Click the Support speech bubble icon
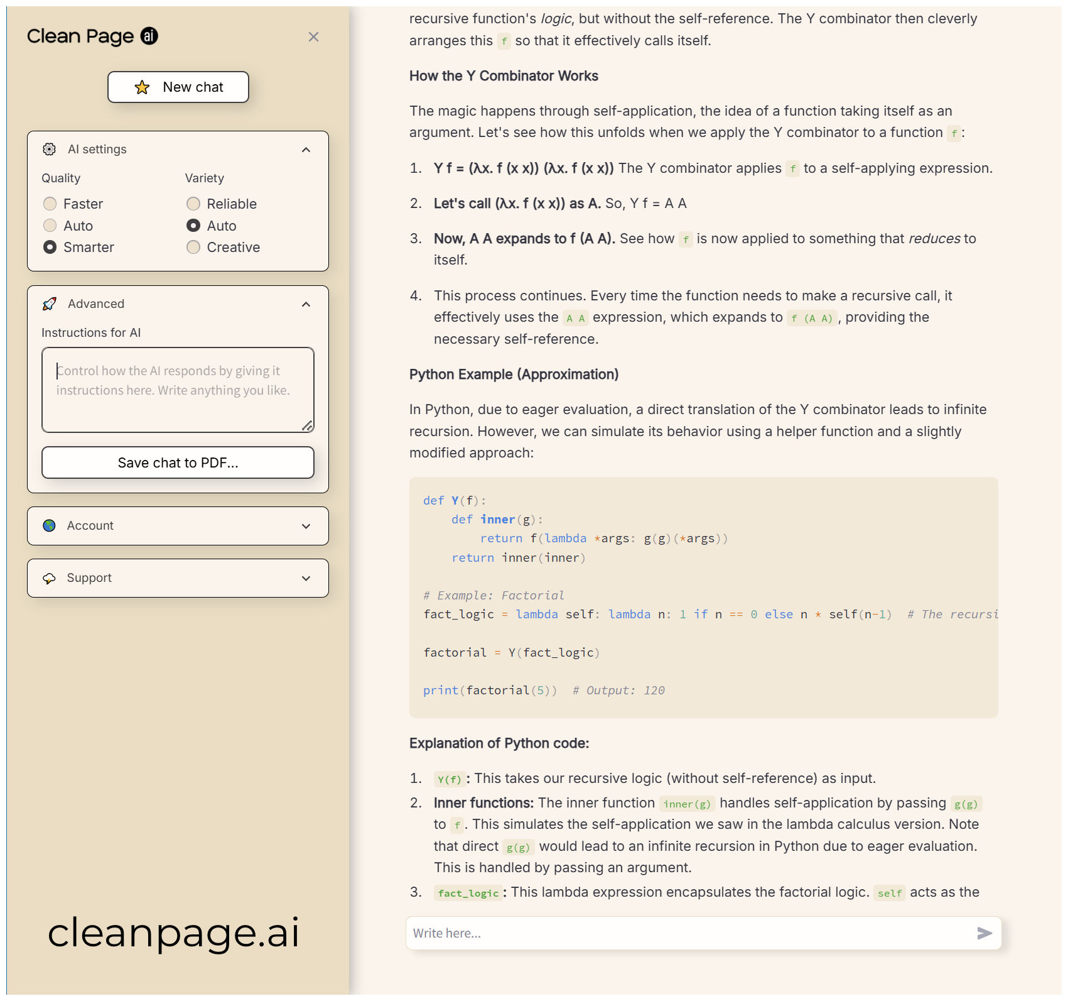 49,578
